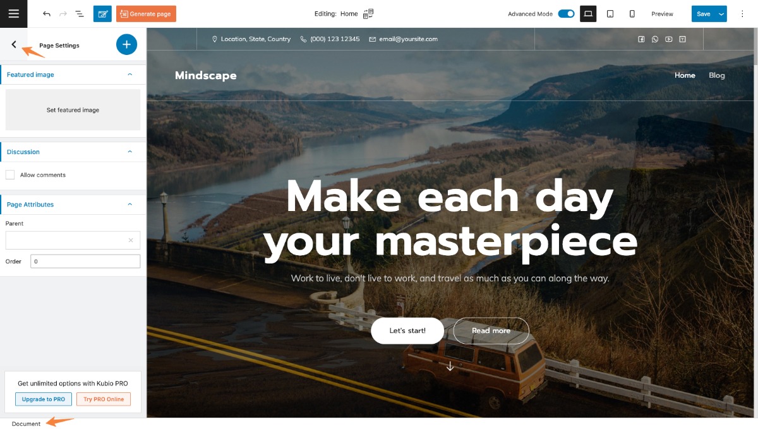Collapse the Discussion section
Viewport: 758px width, 429px height.
[x=130, y=152]
